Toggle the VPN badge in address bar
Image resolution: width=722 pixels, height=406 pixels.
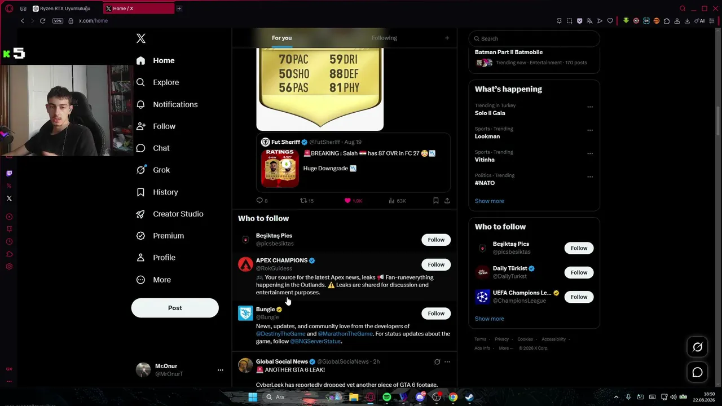click(x=58, y=21)
